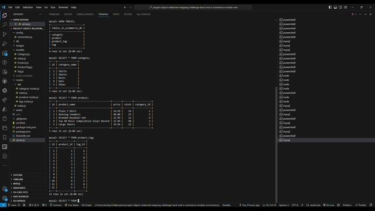Open the Edit menu
Image resolution: width=375 pixels, height=211 pixels.
pyautogui.click(x=18, y=8)
